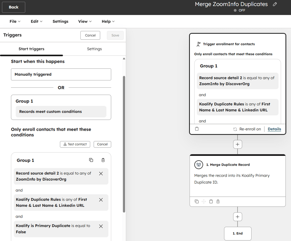
Task: Click the pencil icon beside the workflow title
Action: [275, 4]
